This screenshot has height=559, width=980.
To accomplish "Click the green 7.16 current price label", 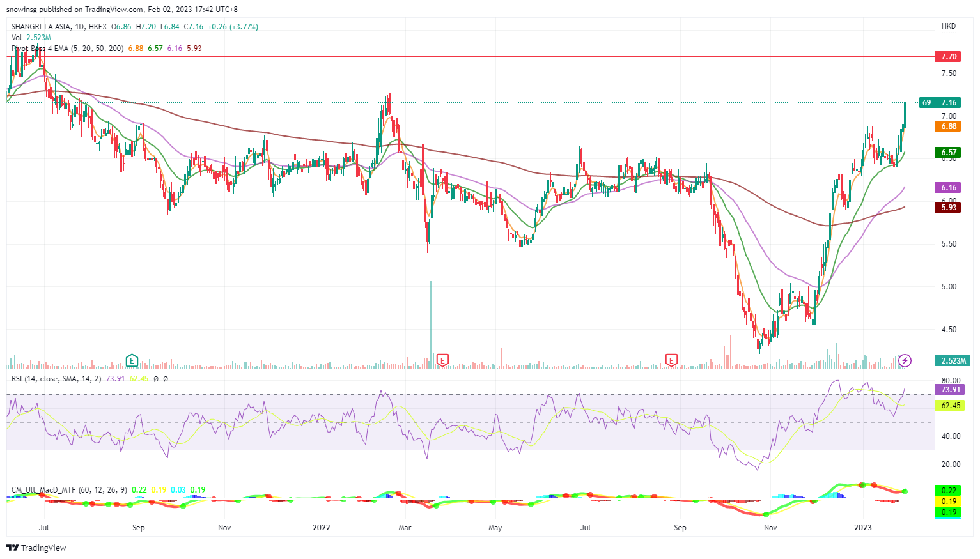I will point(948,102).
